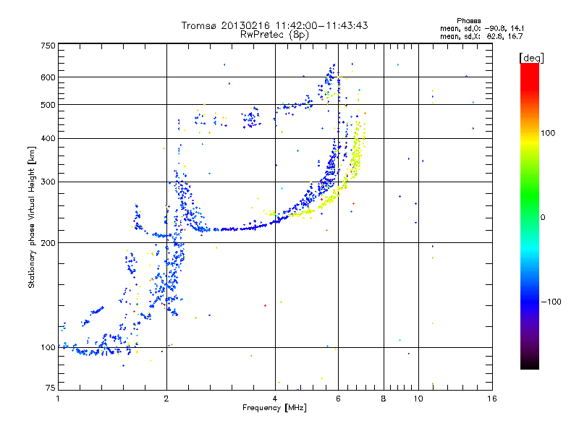Image resolution: width=579 pixels, height=434 pixels.
Task: Click the 'mean, sd,X: 82.8, 16.7' text
Action: point(481,36)
